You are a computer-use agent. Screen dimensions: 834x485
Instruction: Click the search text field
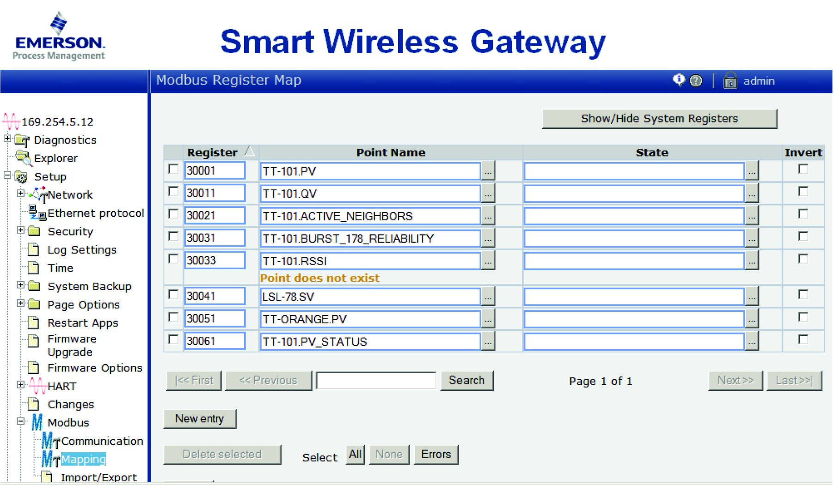coord(376,381)
